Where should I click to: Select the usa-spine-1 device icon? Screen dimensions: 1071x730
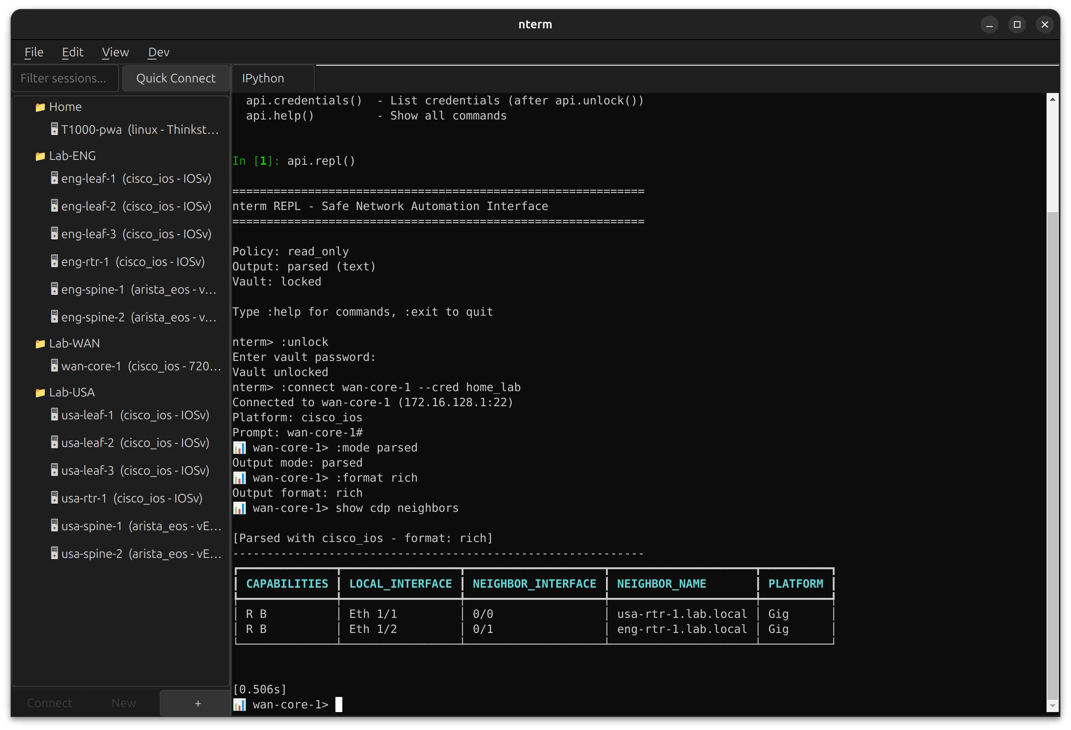tap(54, 525)
